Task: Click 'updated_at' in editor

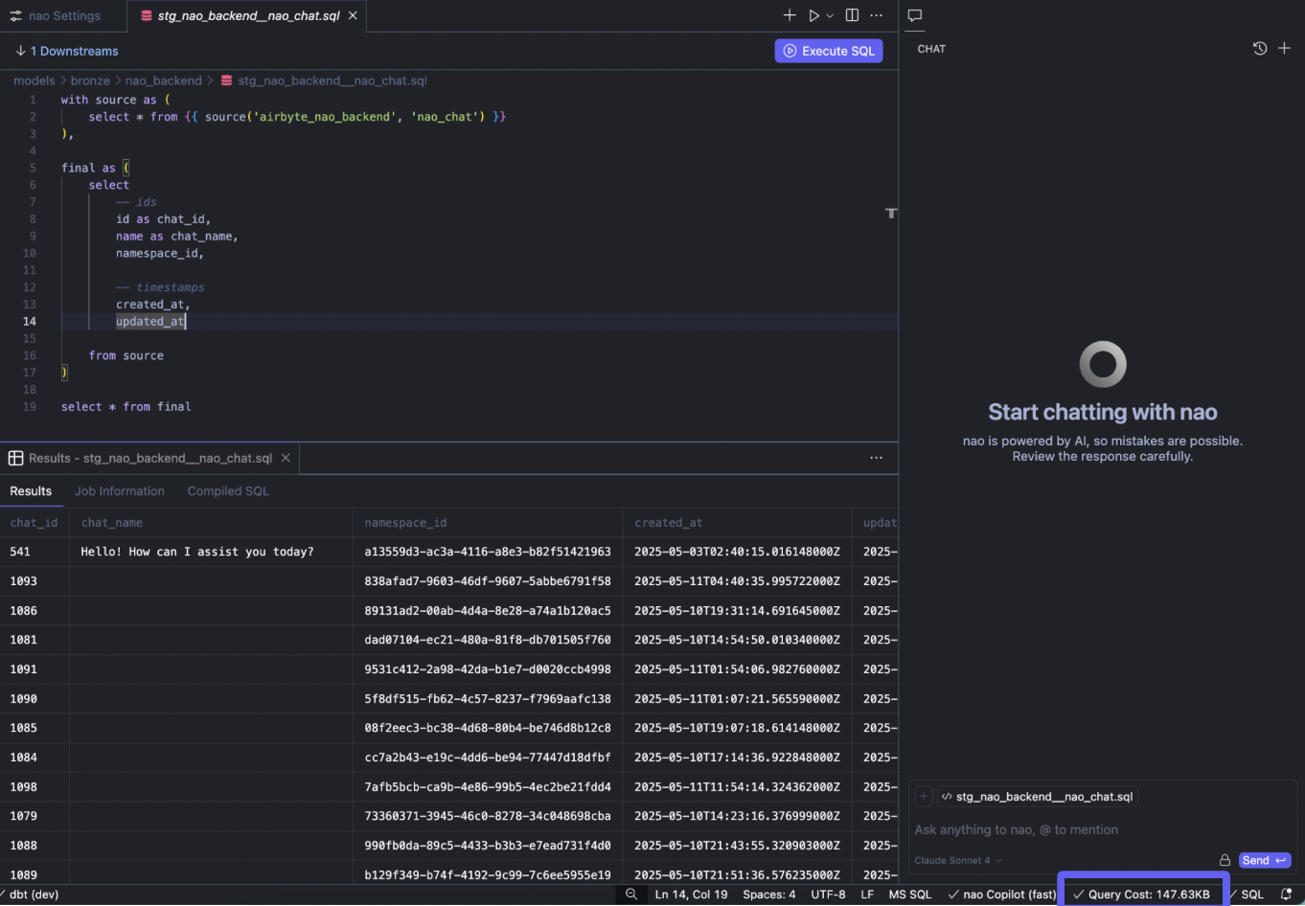Action: (150, 322)
